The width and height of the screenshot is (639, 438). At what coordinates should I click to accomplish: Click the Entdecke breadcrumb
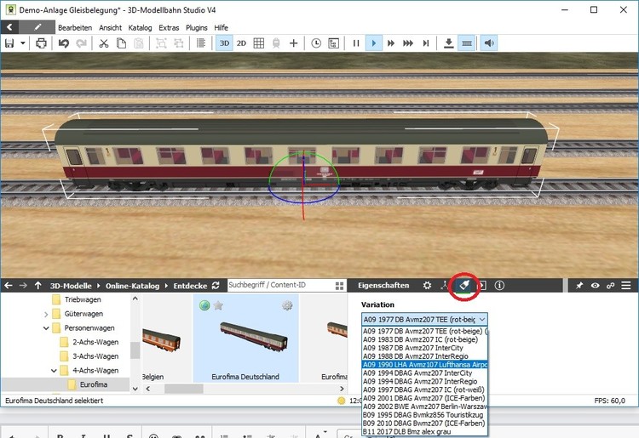(190, 286)
